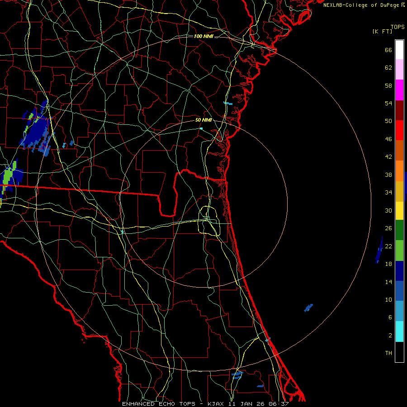Image resolution: width=407 pixels, height=407 pixels.
Task: Click the legend value 2
Action: pyautogui.click(x=390, y=336)
